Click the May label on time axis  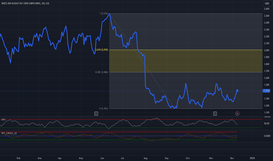(x=81, y=158)
